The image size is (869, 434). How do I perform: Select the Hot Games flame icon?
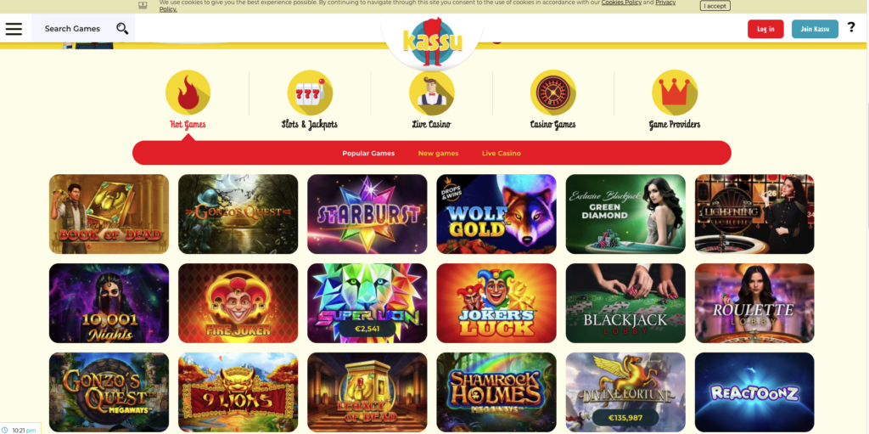click(188, 93)
